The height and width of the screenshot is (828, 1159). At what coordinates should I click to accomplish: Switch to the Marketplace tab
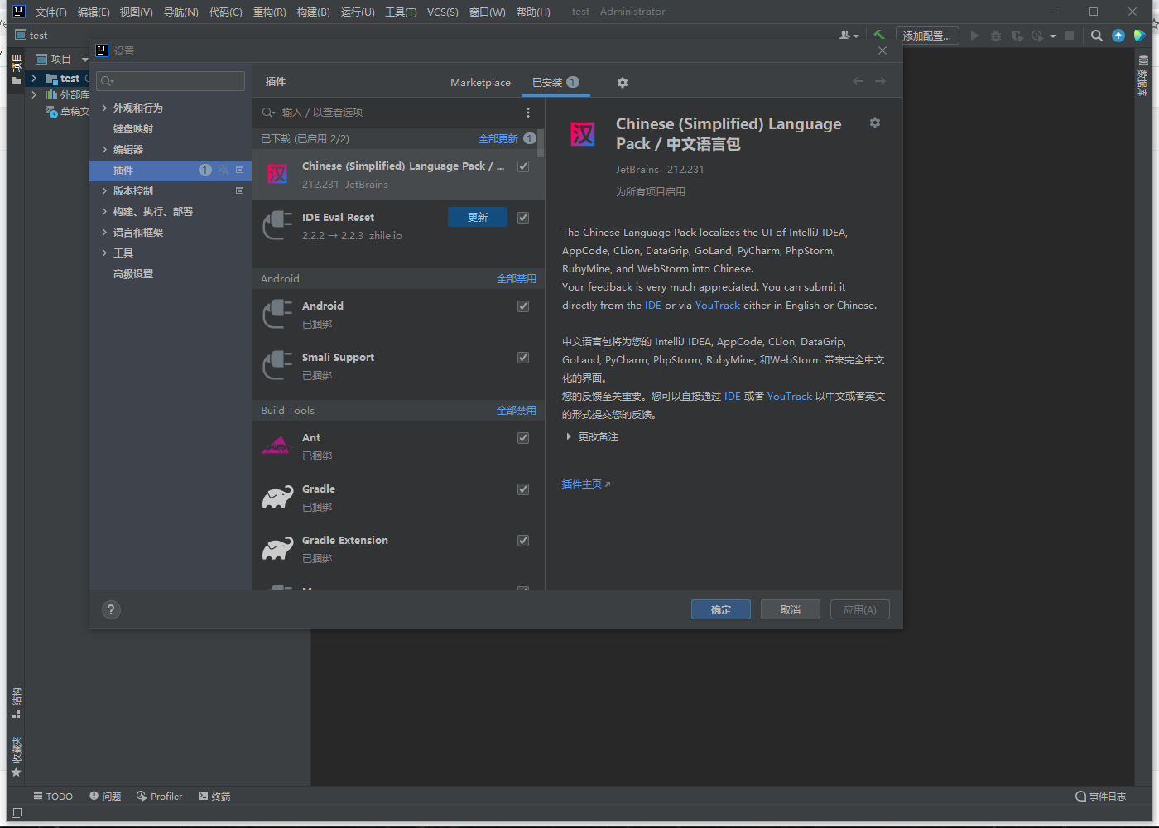[x=480, y=83]
